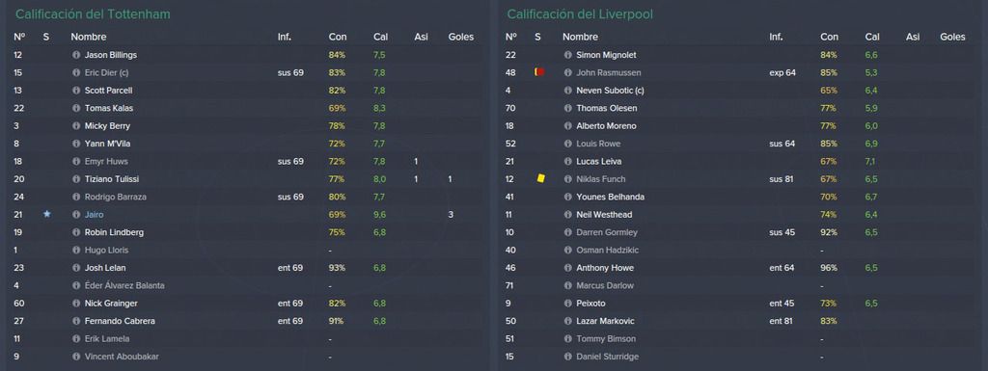988x371 pixels.
Task: Click info icon beside Lucas Leiva
Action: (567, 161)
